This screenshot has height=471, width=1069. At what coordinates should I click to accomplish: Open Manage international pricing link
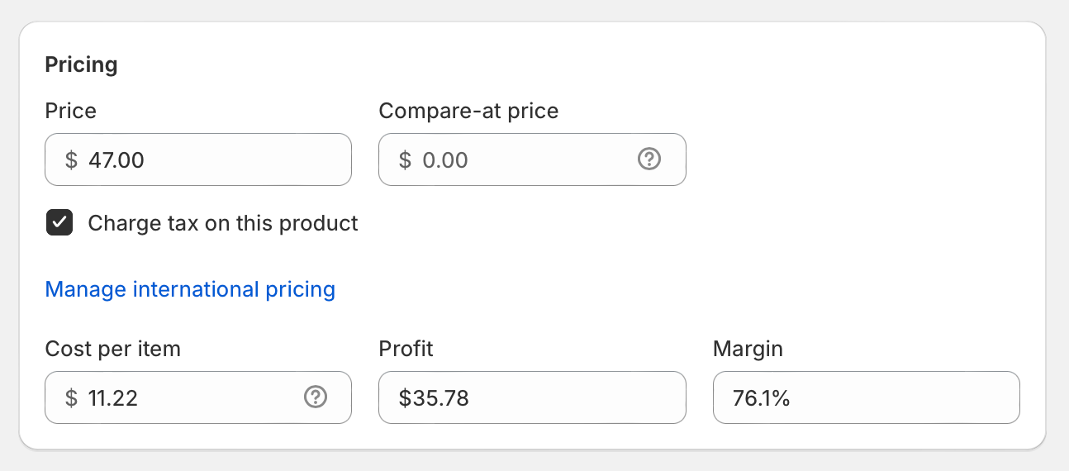[190, 289]
